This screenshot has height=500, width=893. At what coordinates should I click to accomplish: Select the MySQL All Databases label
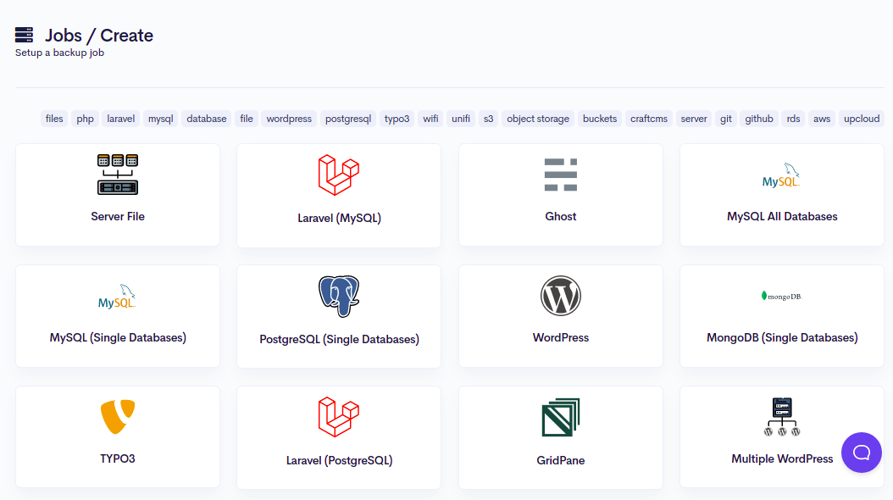pyautogui.click(x=782, y=216)
